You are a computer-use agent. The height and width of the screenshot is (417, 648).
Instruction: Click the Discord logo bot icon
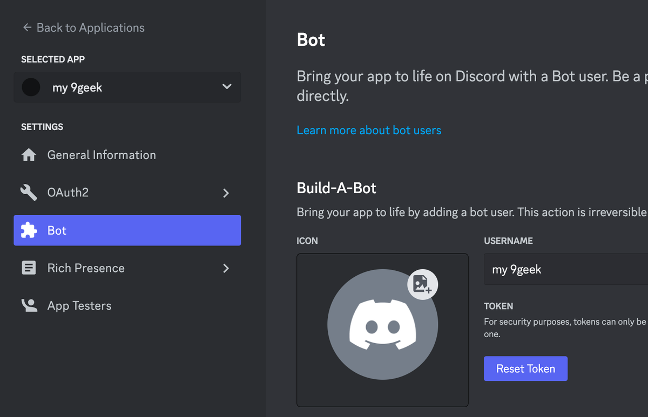382,325
